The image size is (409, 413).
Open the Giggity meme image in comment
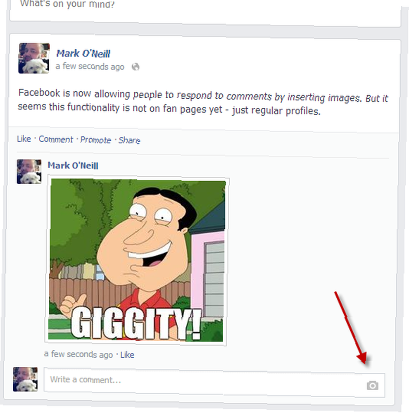pos(137,260)
